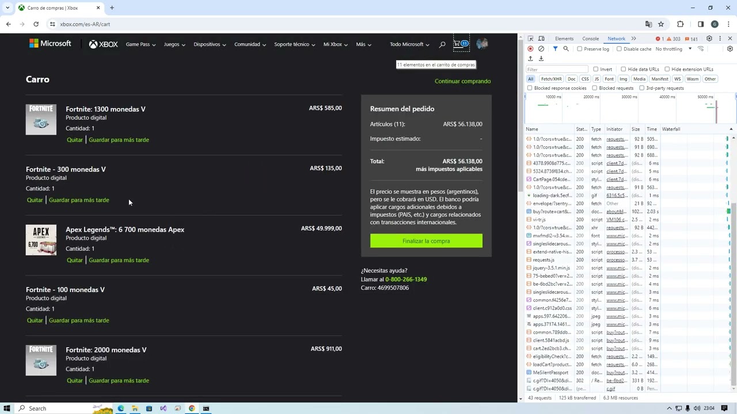Enable Preserve log checkbox
Screen dimensions: 737x414
(x=580, y=49)
